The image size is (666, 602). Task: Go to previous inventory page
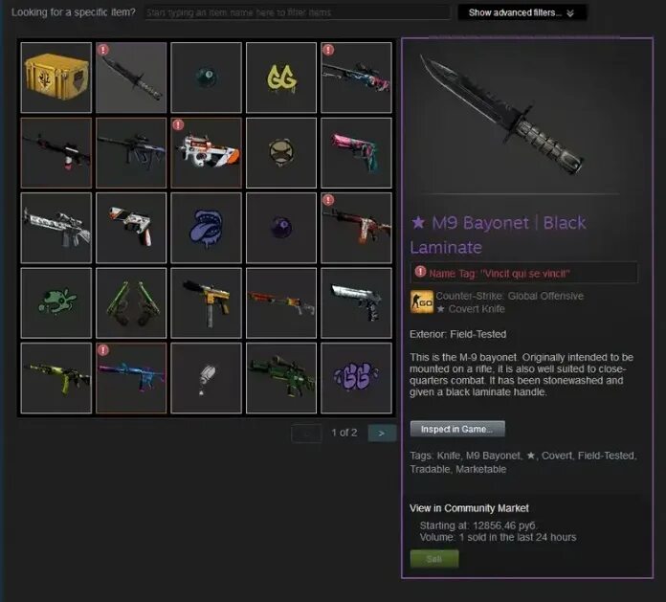click(306, 433)
